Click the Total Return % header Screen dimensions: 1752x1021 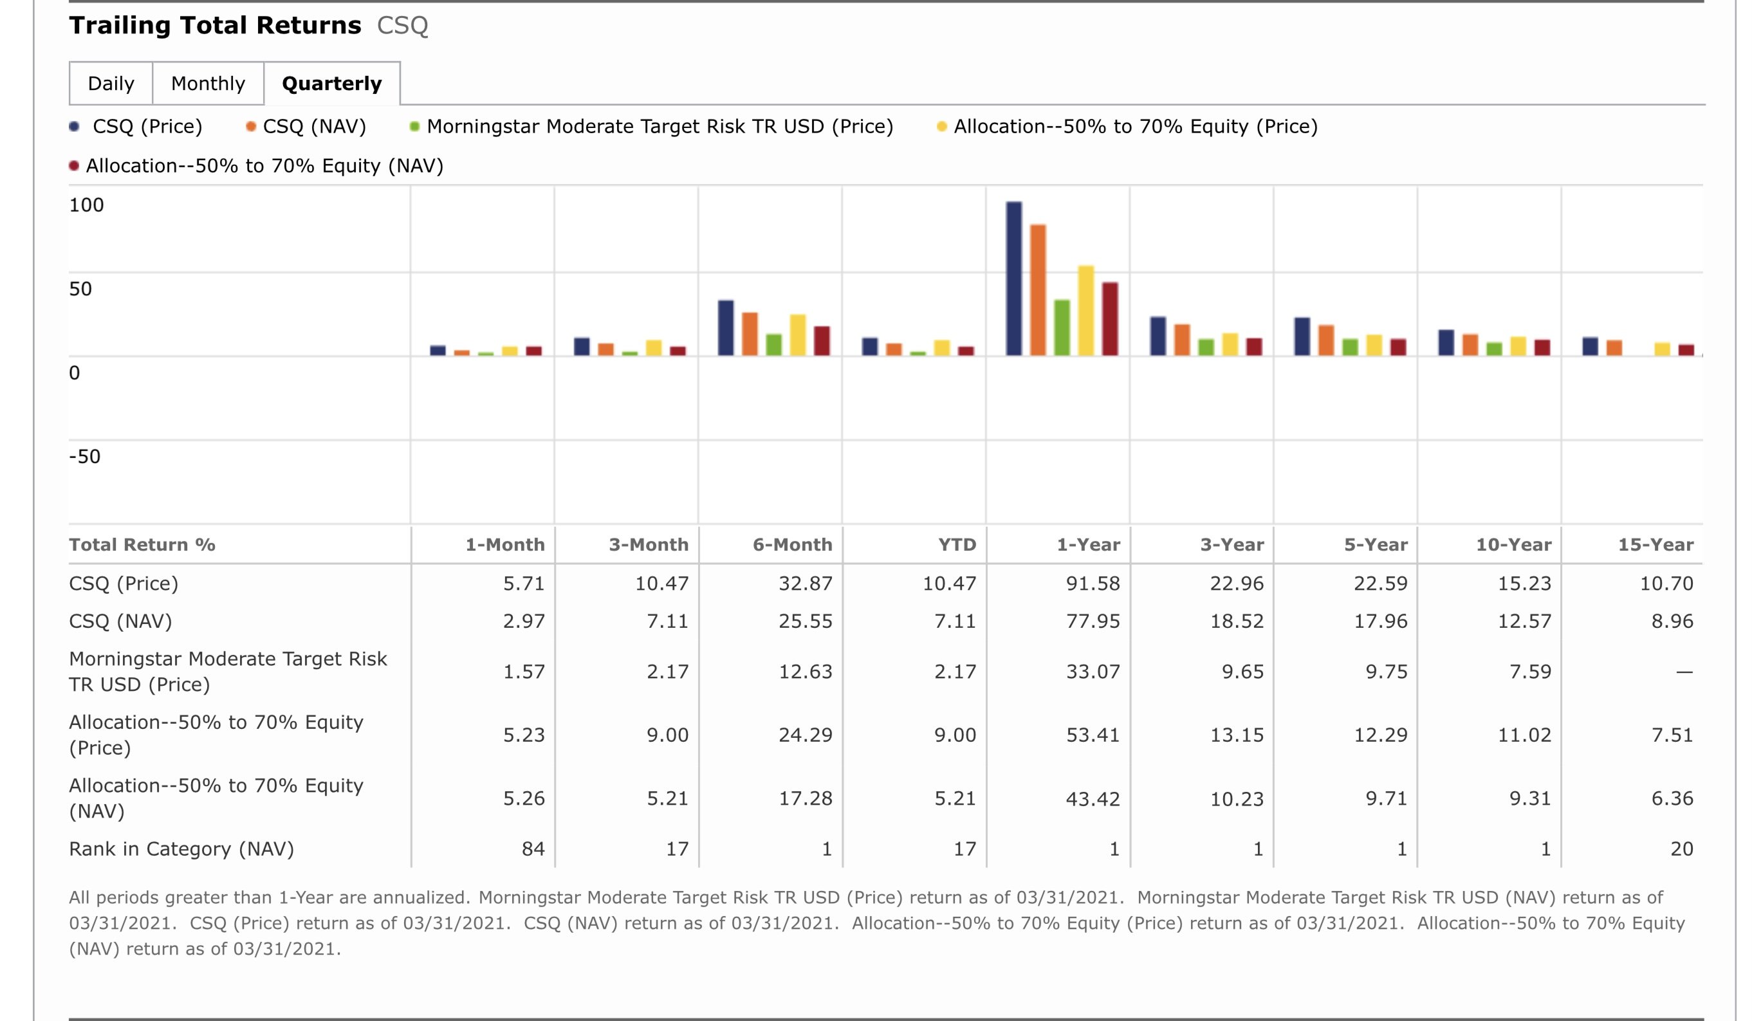pos(142,545)
